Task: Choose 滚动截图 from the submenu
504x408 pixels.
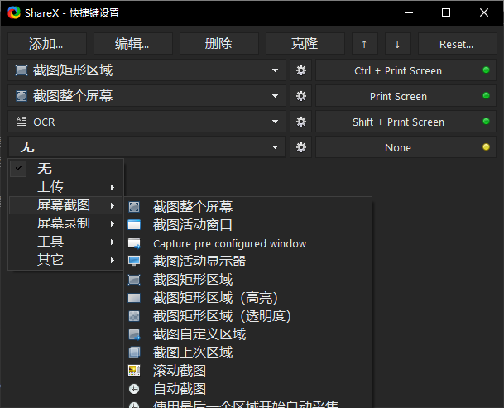Action: [247, 371]
